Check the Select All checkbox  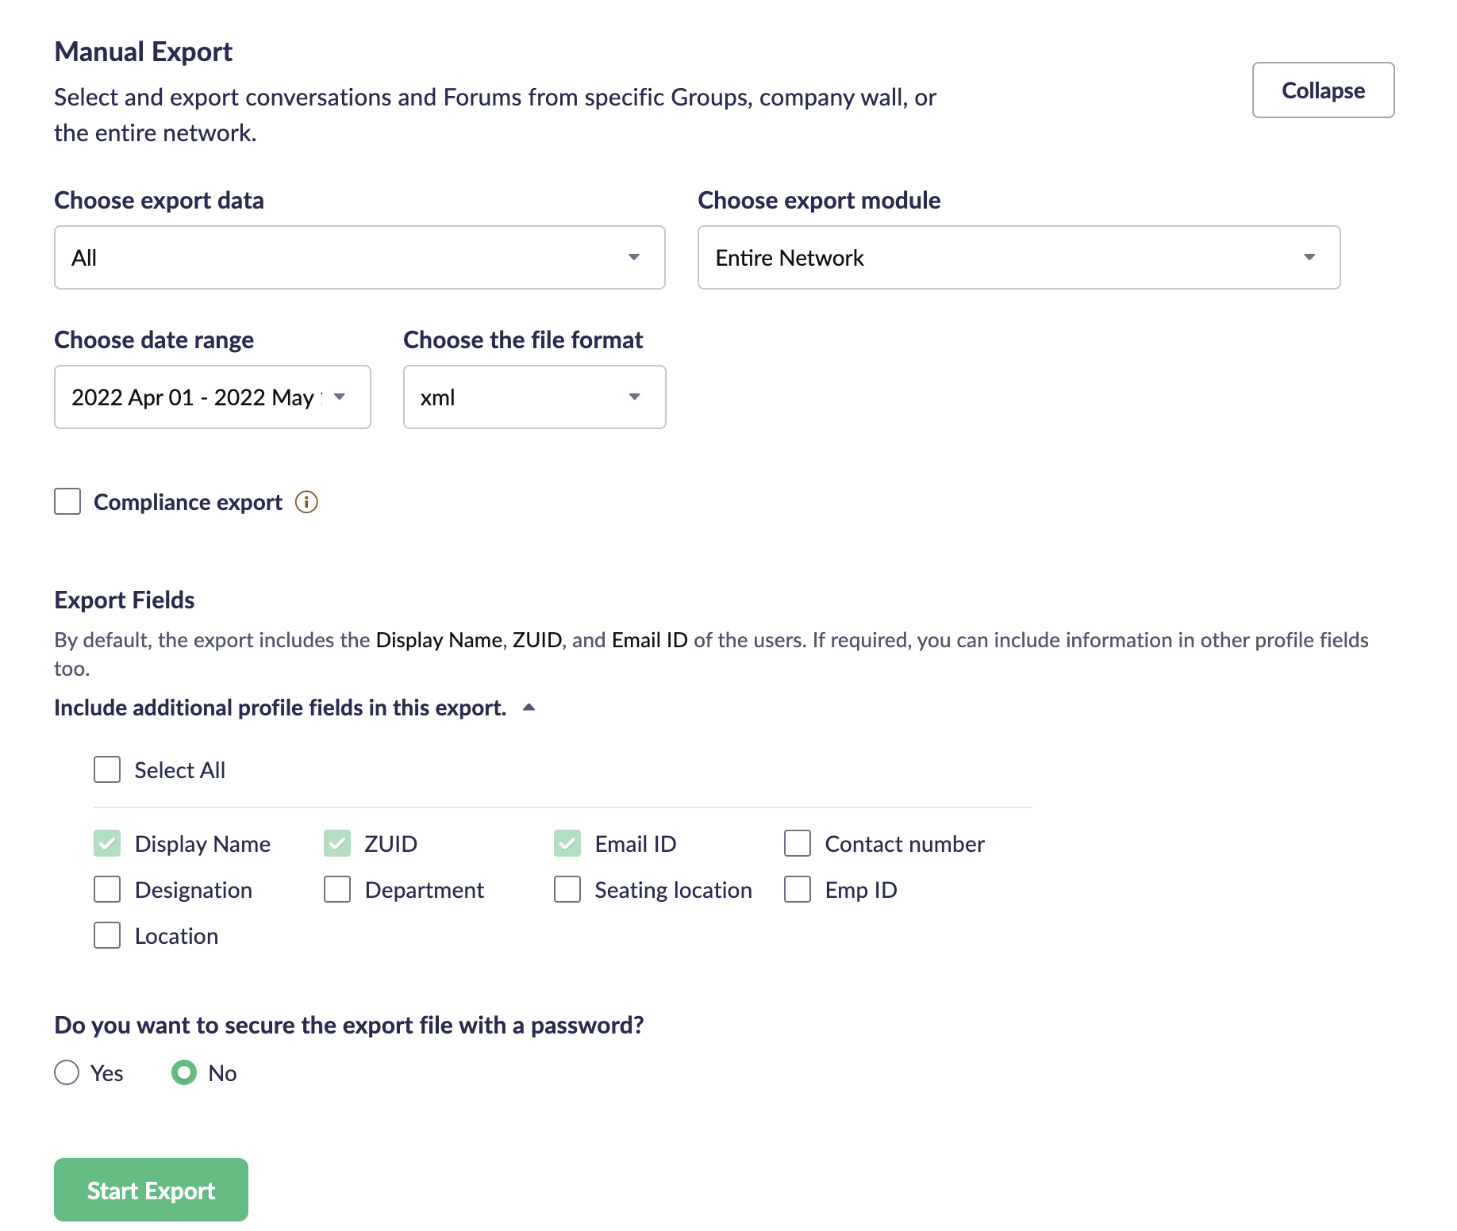107,769
